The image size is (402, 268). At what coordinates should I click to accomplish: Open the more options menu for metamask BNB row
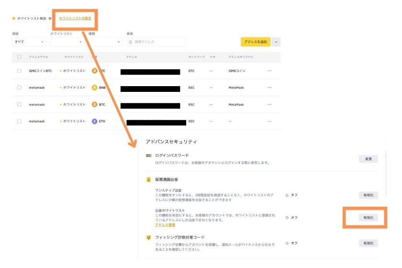pyautogui.click(x=269, y=88)
